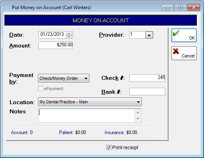This screenshot has height=158, width=204.
Task: Click the Notes scrollbar down arrow
Action: pos(138,118)
